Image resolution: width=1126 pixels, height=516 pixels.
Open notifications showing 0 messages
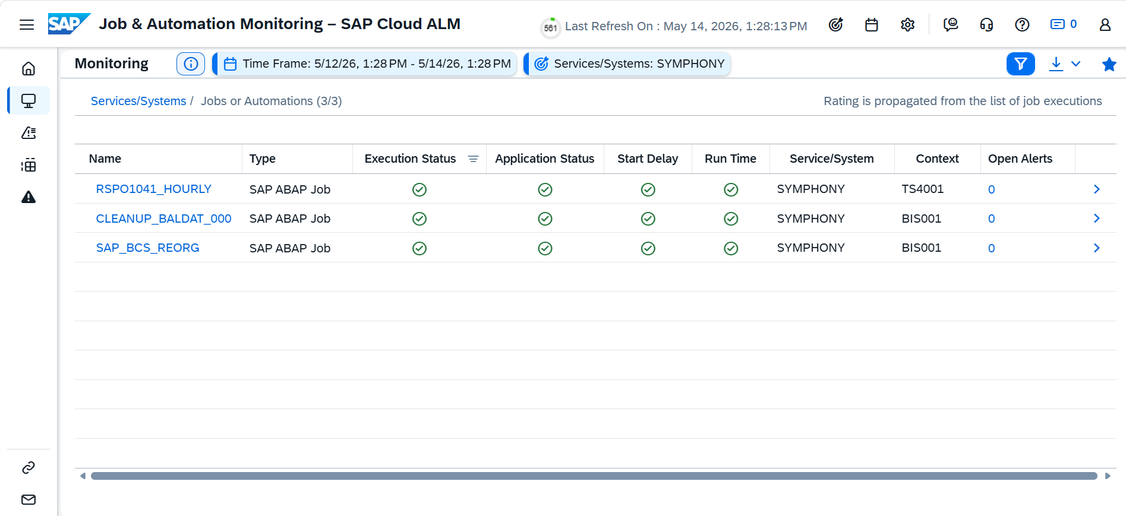click(1064, 24)
